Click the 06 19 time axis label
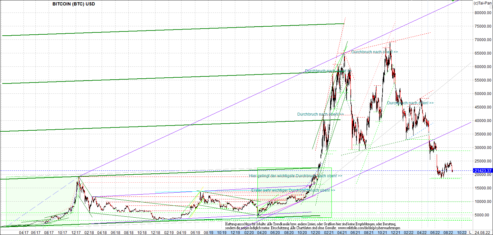493x235 pixels. coord(195,232)
